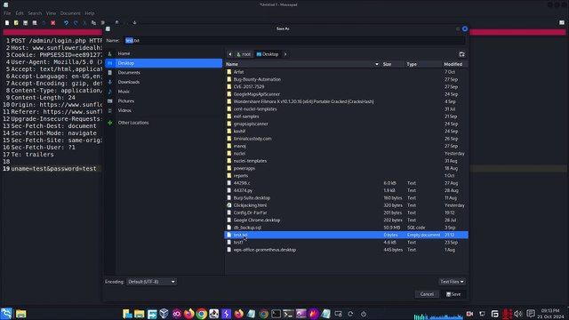The width and height of the screenshot is (569, 320).
Task: Go back with the path bar left arrow
Action: (230, 54)
